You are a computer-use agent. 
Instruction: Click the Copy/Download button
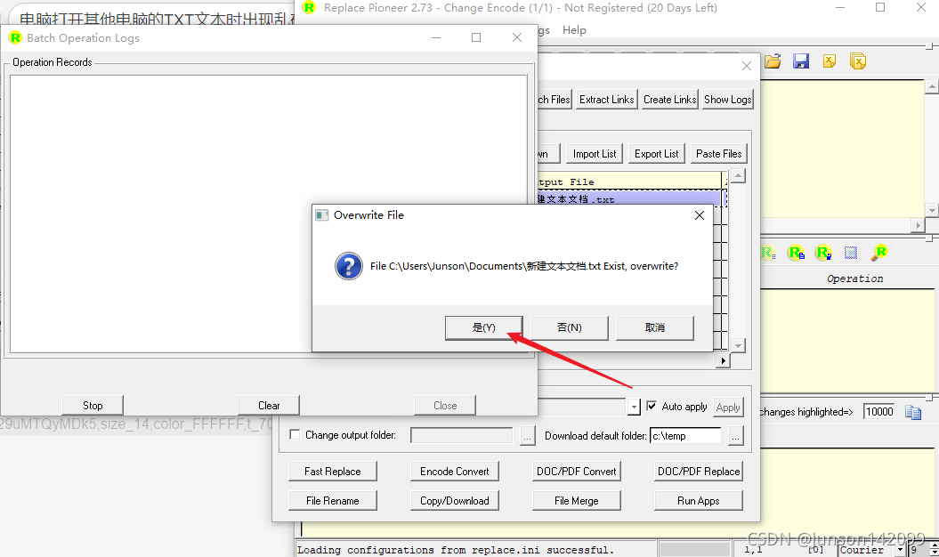pos(455,501)
